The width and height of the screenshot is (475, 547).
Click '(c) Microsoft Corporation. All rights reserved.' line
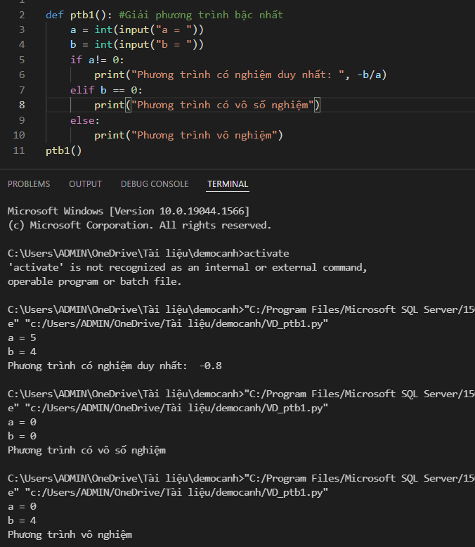[140, 226]
